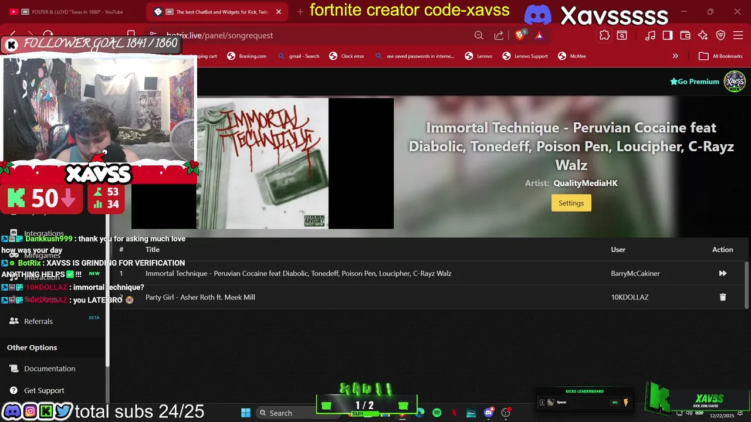Open the Brave Rewards triangle icon
751x422 pixels.
click(539, 35)
